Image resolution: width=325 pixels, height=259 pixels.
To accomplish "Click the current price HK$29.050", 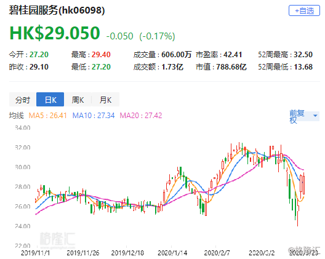I will click(x=55, y=33).
